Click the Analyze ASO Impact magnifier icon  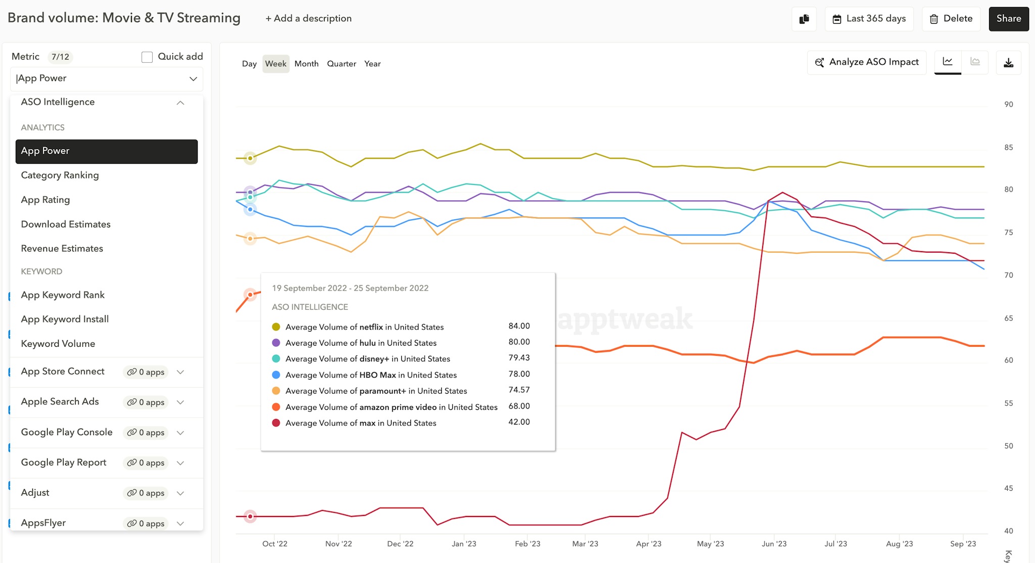[x=820, y=62]
